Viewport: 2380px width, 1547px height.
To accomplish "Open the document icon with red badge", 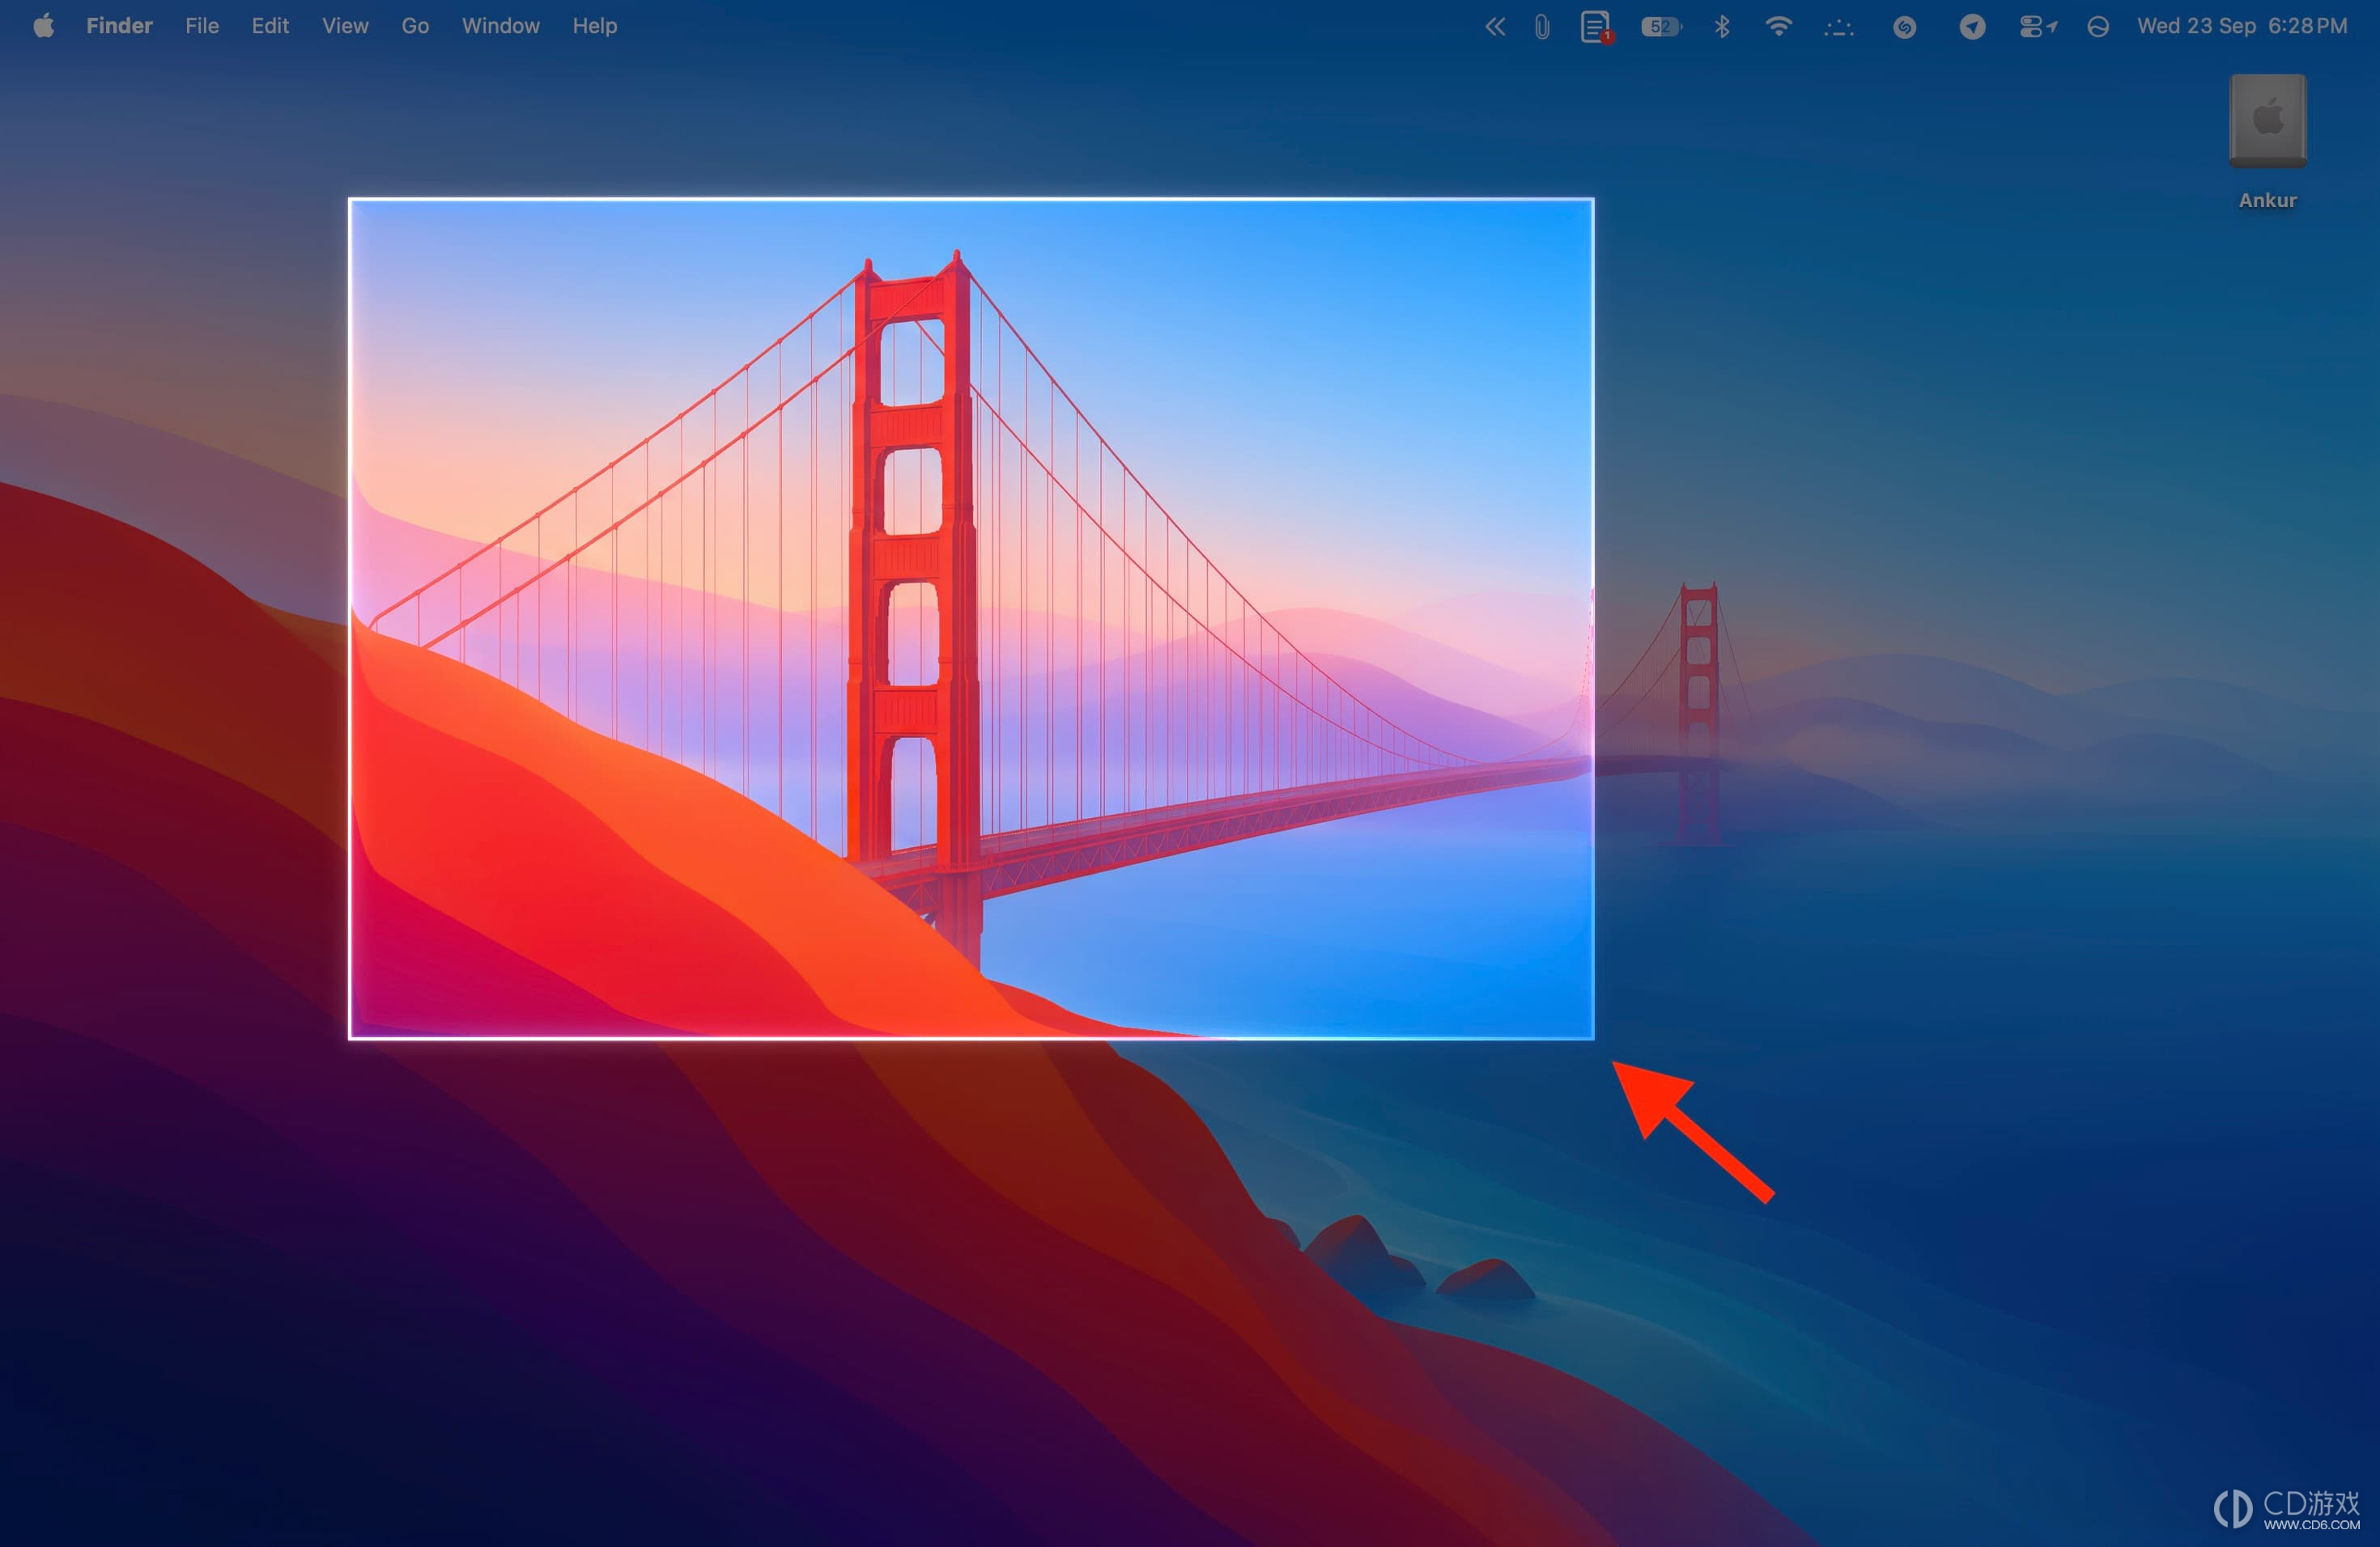I will 1597,27.
